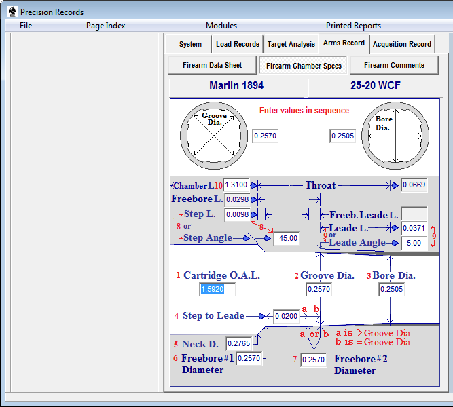
Task: Click the Step Angle label
Action: (208, 237)
